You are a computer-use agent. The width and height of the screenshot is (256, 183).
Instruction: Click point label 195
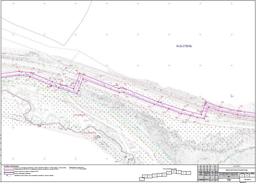click(203, 99)
